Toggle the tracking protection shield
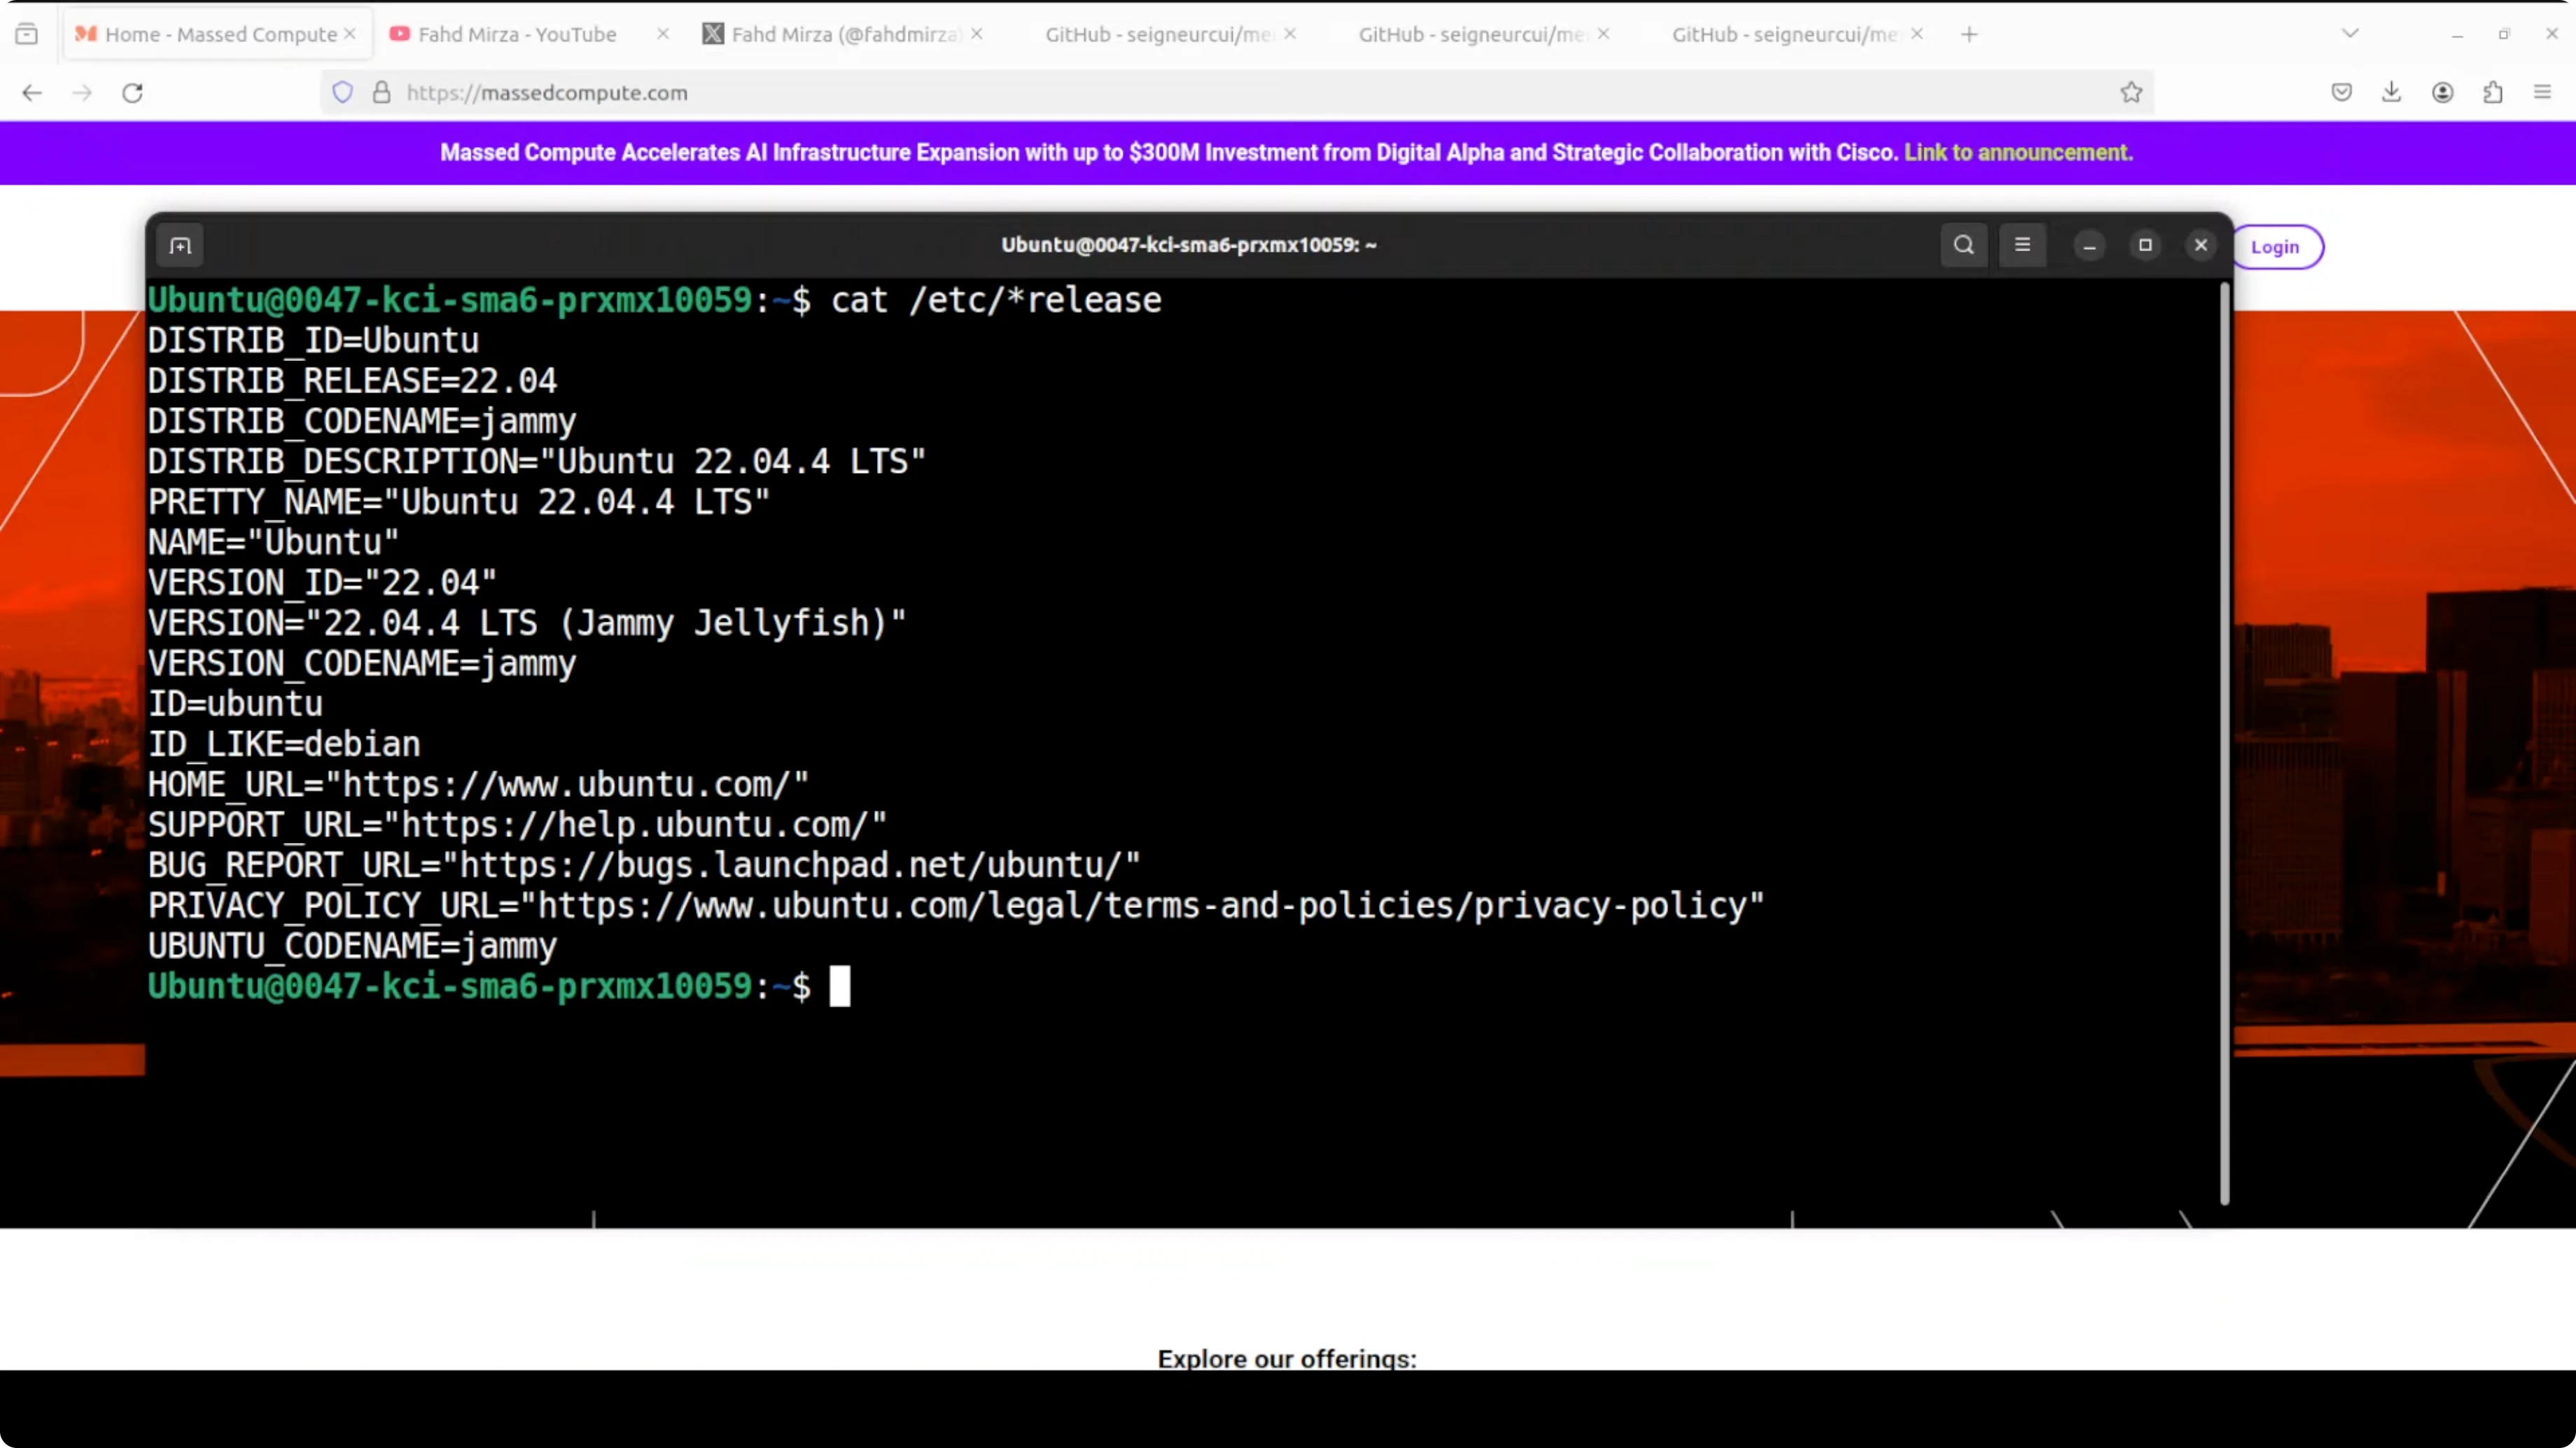 (343, 92)
